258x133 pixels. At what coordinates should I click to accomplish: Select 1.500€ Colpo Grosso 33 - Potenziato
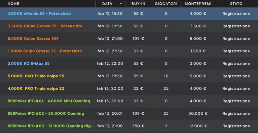(45, 51)
